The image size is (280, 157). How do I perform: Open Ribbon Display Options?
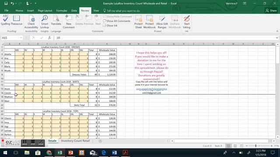(x=245, y=3)
